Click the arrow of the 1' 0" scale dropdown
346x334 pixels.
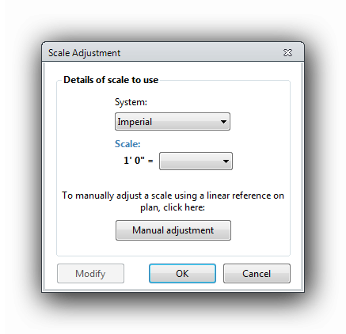point(226,161)
